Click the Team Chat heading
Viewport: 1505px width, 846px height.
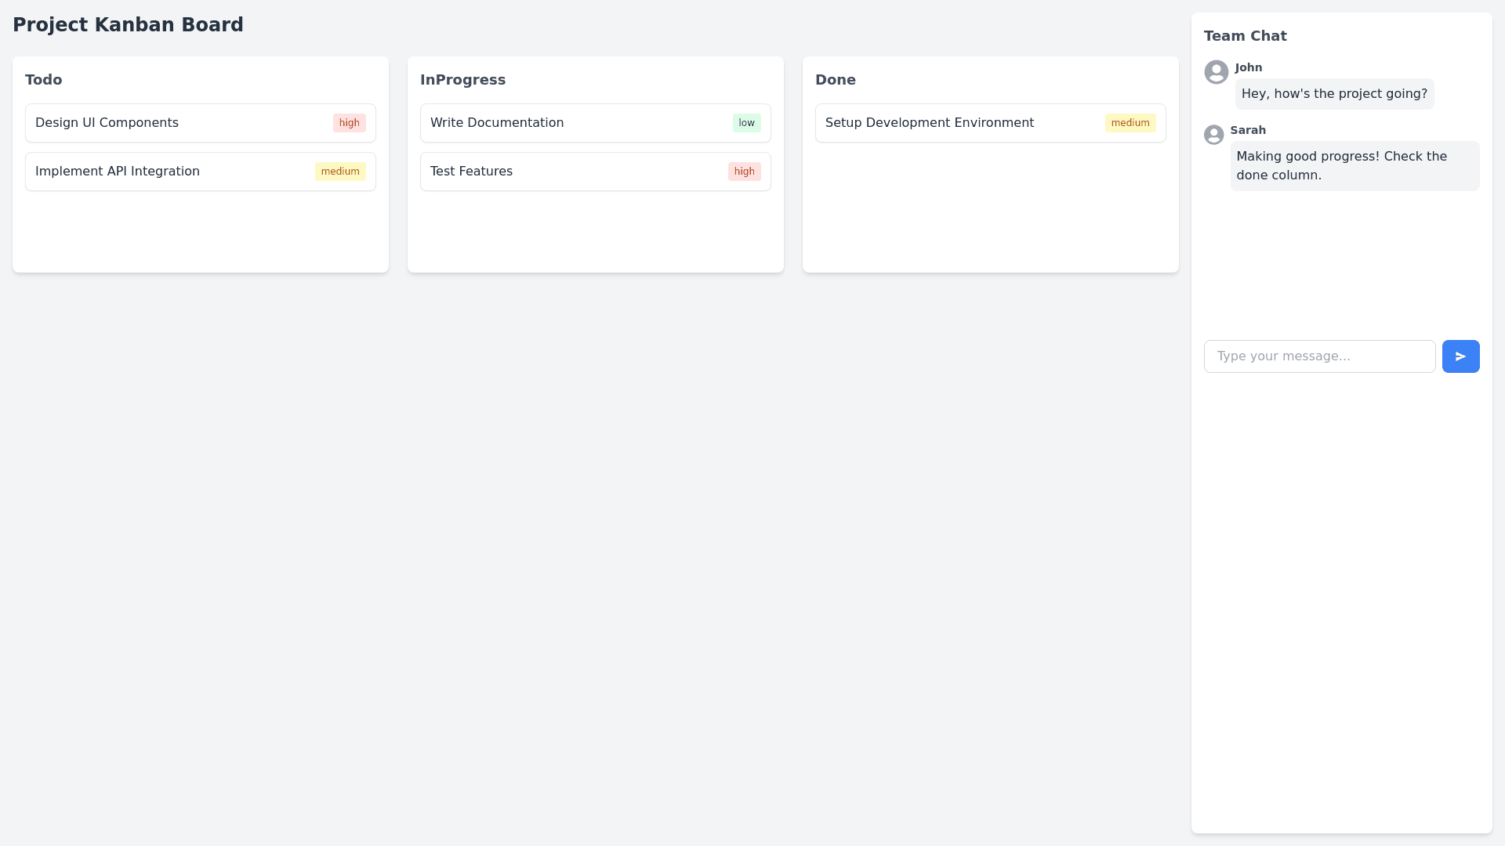(1245, 36)
